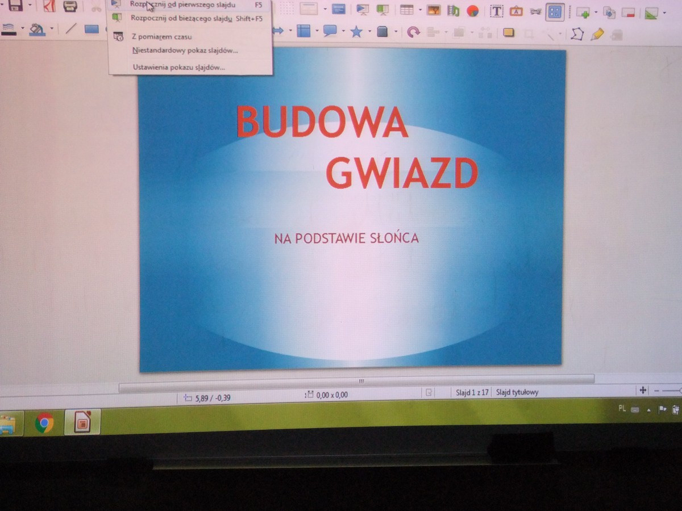Image resolution: width=682 pixels, height=511 pixels.
Task: Open the Callout shapes dropdown arrow
Action: pyautogui.click(x=342, y=31)
